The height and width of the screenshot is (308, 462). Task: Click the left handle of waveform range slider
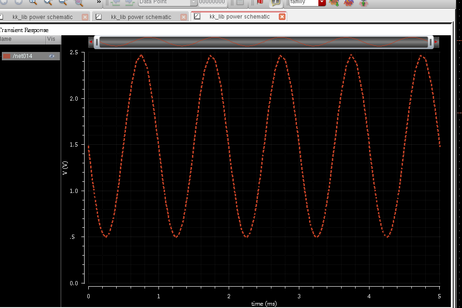coord(97,42)
